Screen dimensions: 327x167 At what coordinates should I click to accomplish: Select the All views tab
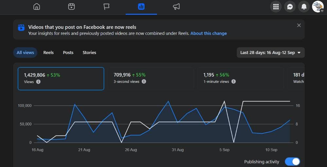point(25,53)
